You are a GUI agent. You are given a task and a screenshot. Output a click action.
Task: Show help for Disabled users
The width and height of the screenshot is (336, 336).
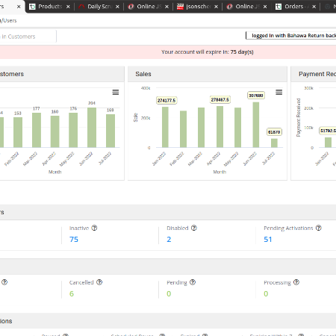[x=194, y=228]
